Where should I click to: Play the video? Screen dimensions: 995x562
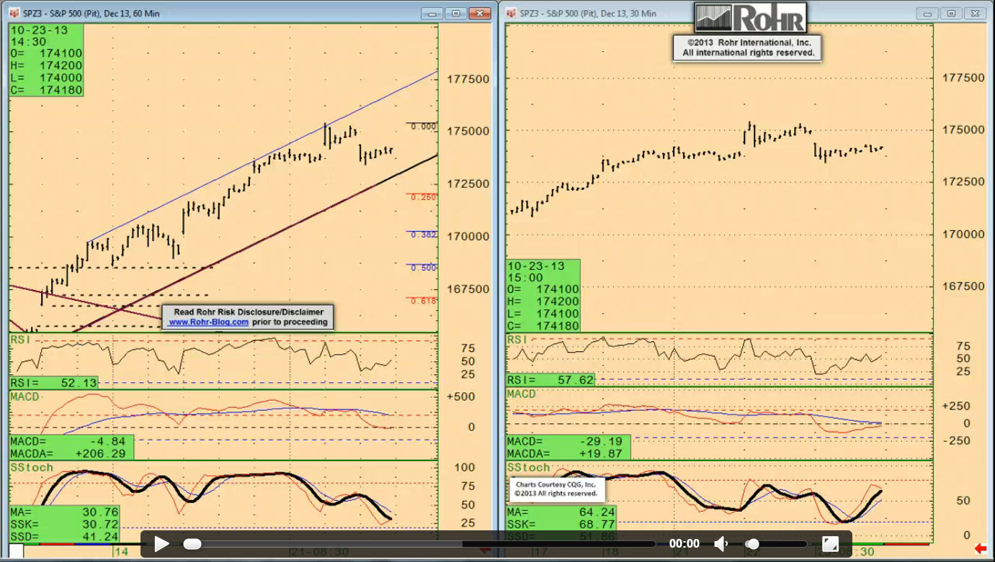161,544
